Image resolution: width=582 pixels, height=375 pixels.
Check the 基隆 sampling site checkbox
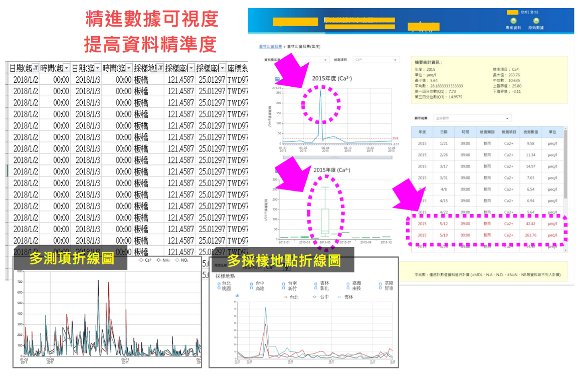pos(380,284)
